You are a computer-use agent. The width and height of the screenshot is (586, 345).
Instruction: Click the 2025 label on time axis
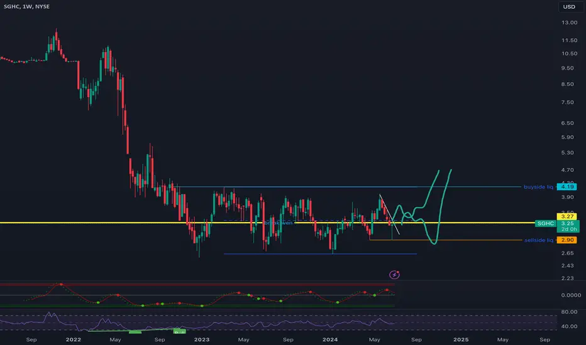tap(461, 339)
